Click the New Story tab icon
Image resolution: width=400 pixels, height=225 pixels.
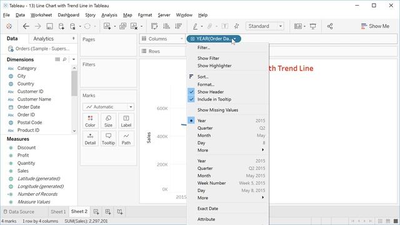point(119,211)
